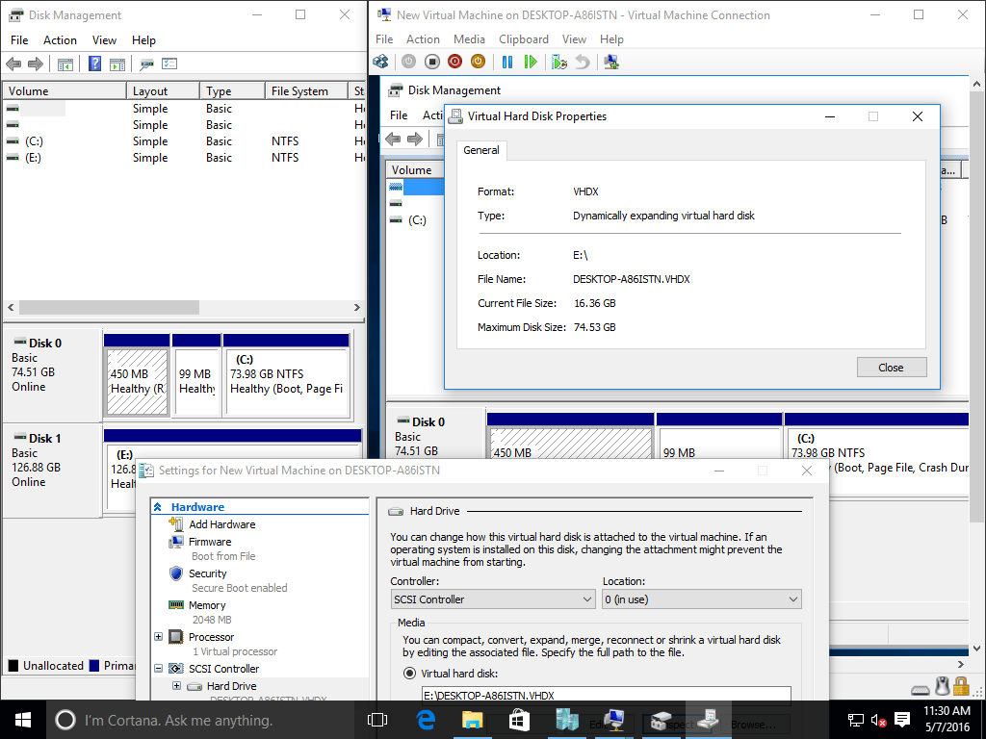Image resolution: width=986 pixels, height=739 pixels.
Task: Click the Show/Hide Console Tree icon in host Disk Management
Action: (x=65, y=64)
